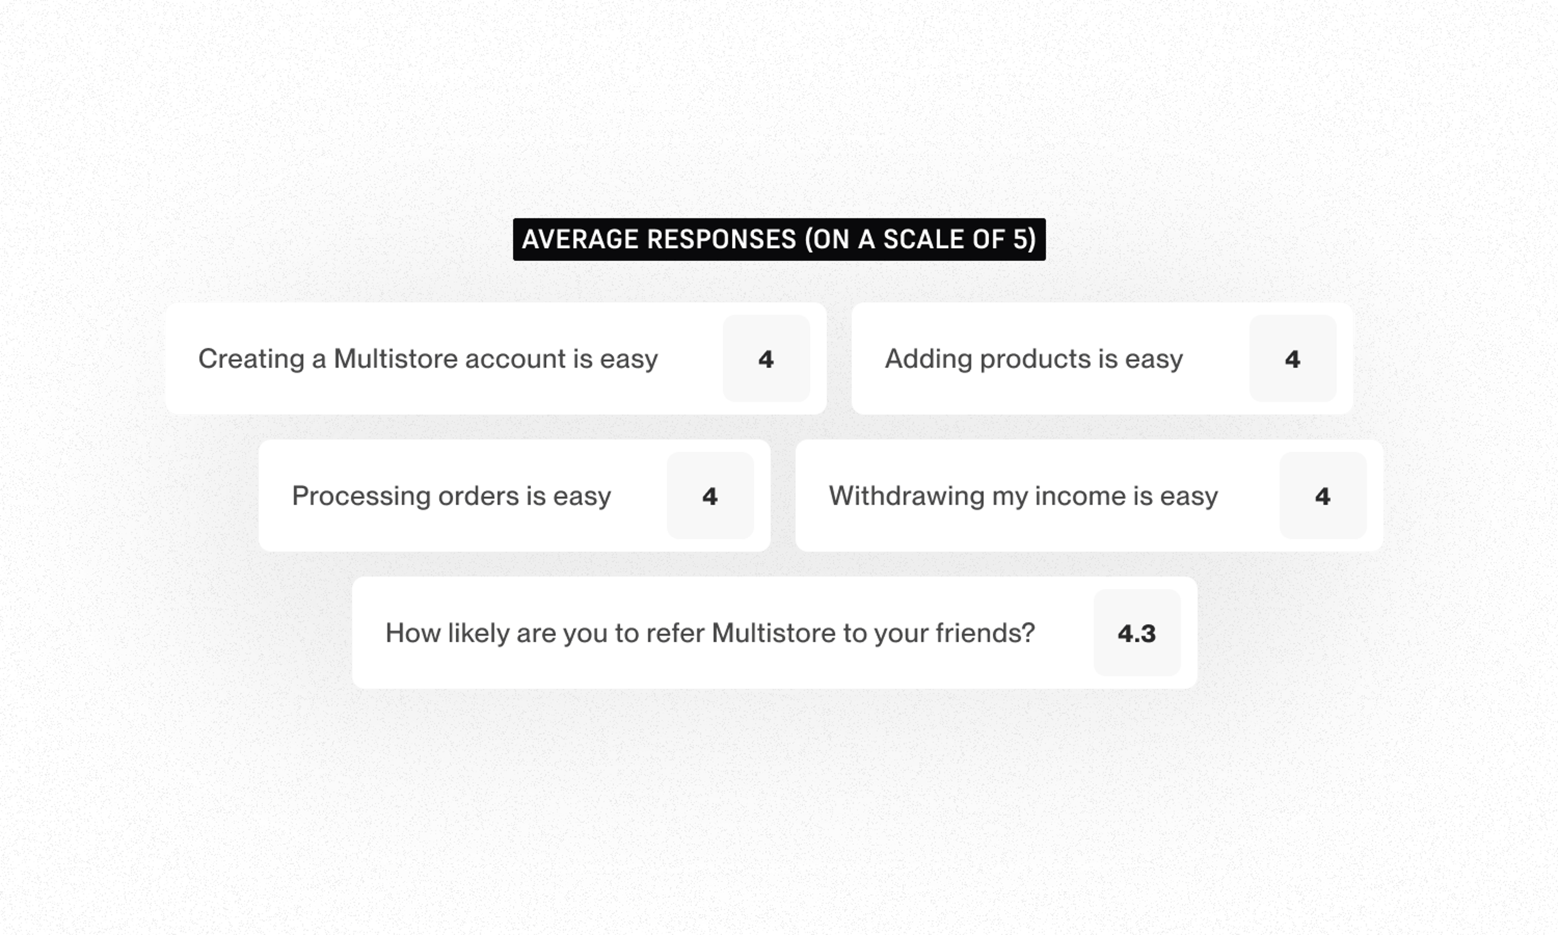This screenshot has height=935, width=1558.
Task: Click the background oval container area
Action: [779, 467]
